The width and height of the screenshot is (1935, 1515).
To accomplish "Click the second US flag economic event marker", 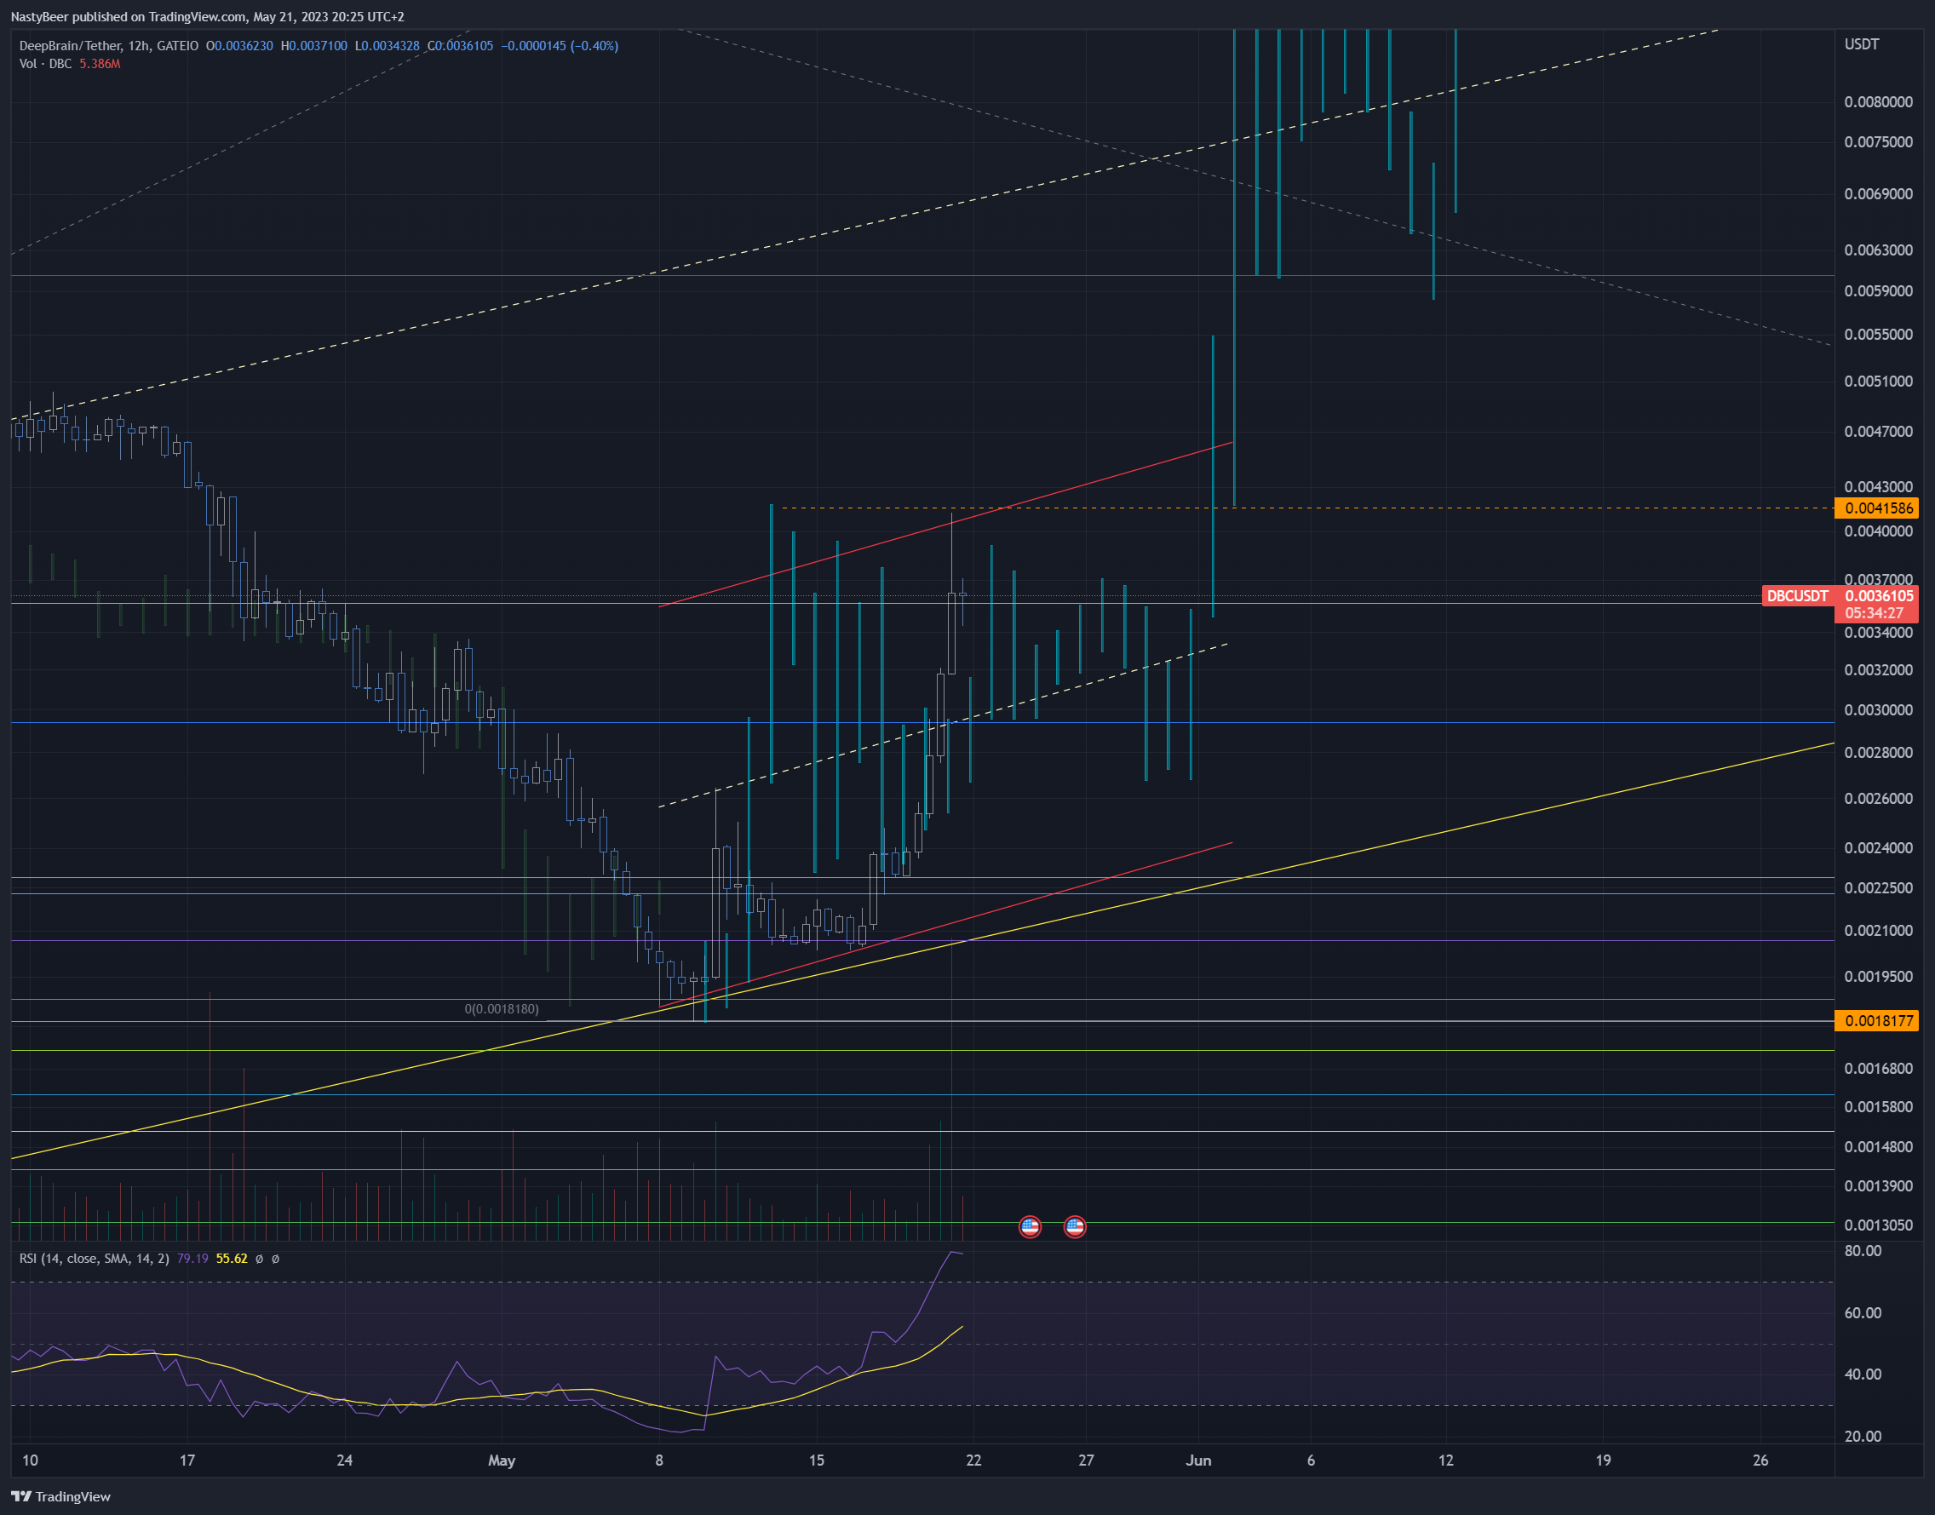I will 1075,1226.
